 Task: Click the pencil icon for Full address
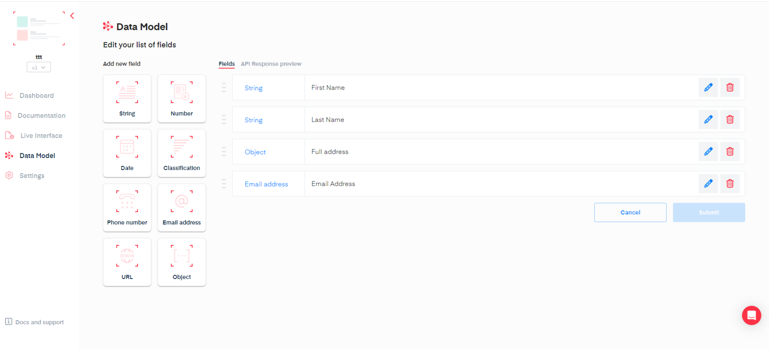pos(708,151)
